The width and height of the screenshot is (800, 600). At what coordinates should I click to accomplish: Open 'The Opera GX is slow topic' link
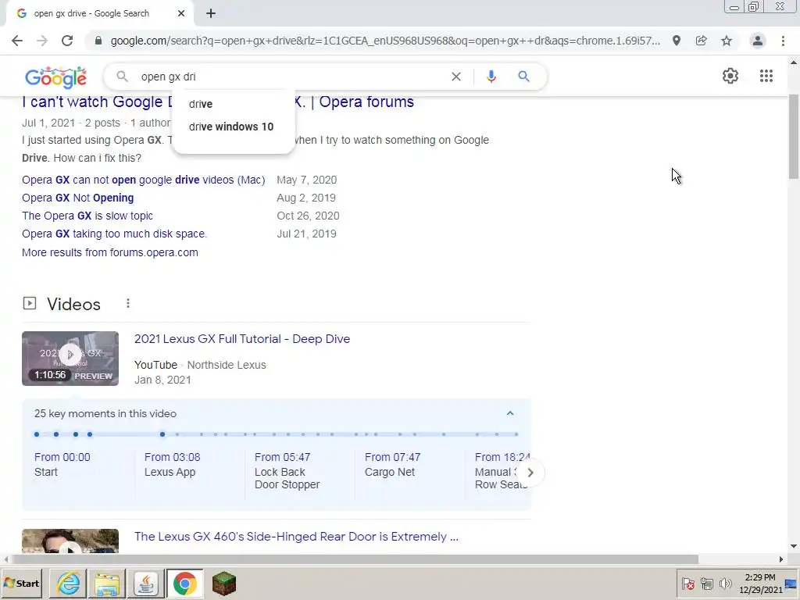point(87,216)
